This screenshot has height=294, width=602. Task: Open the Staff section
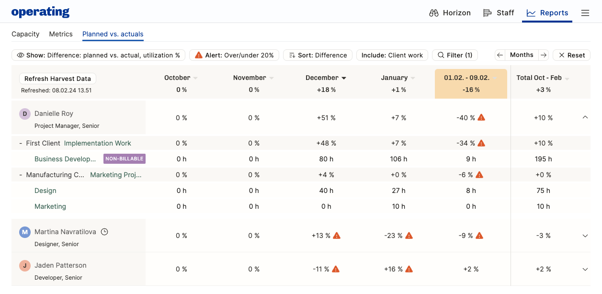(499, 13)
